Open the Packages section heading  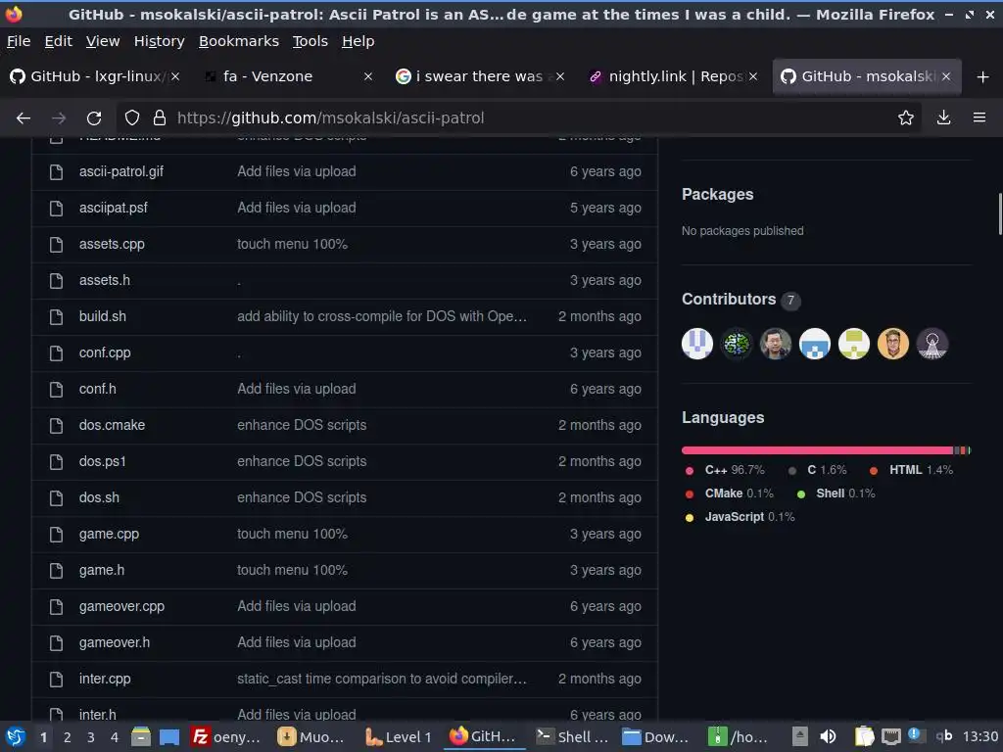pos(718,195)
